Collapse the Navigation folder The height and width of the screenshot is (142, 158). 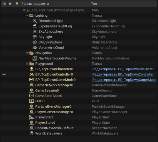27,53
